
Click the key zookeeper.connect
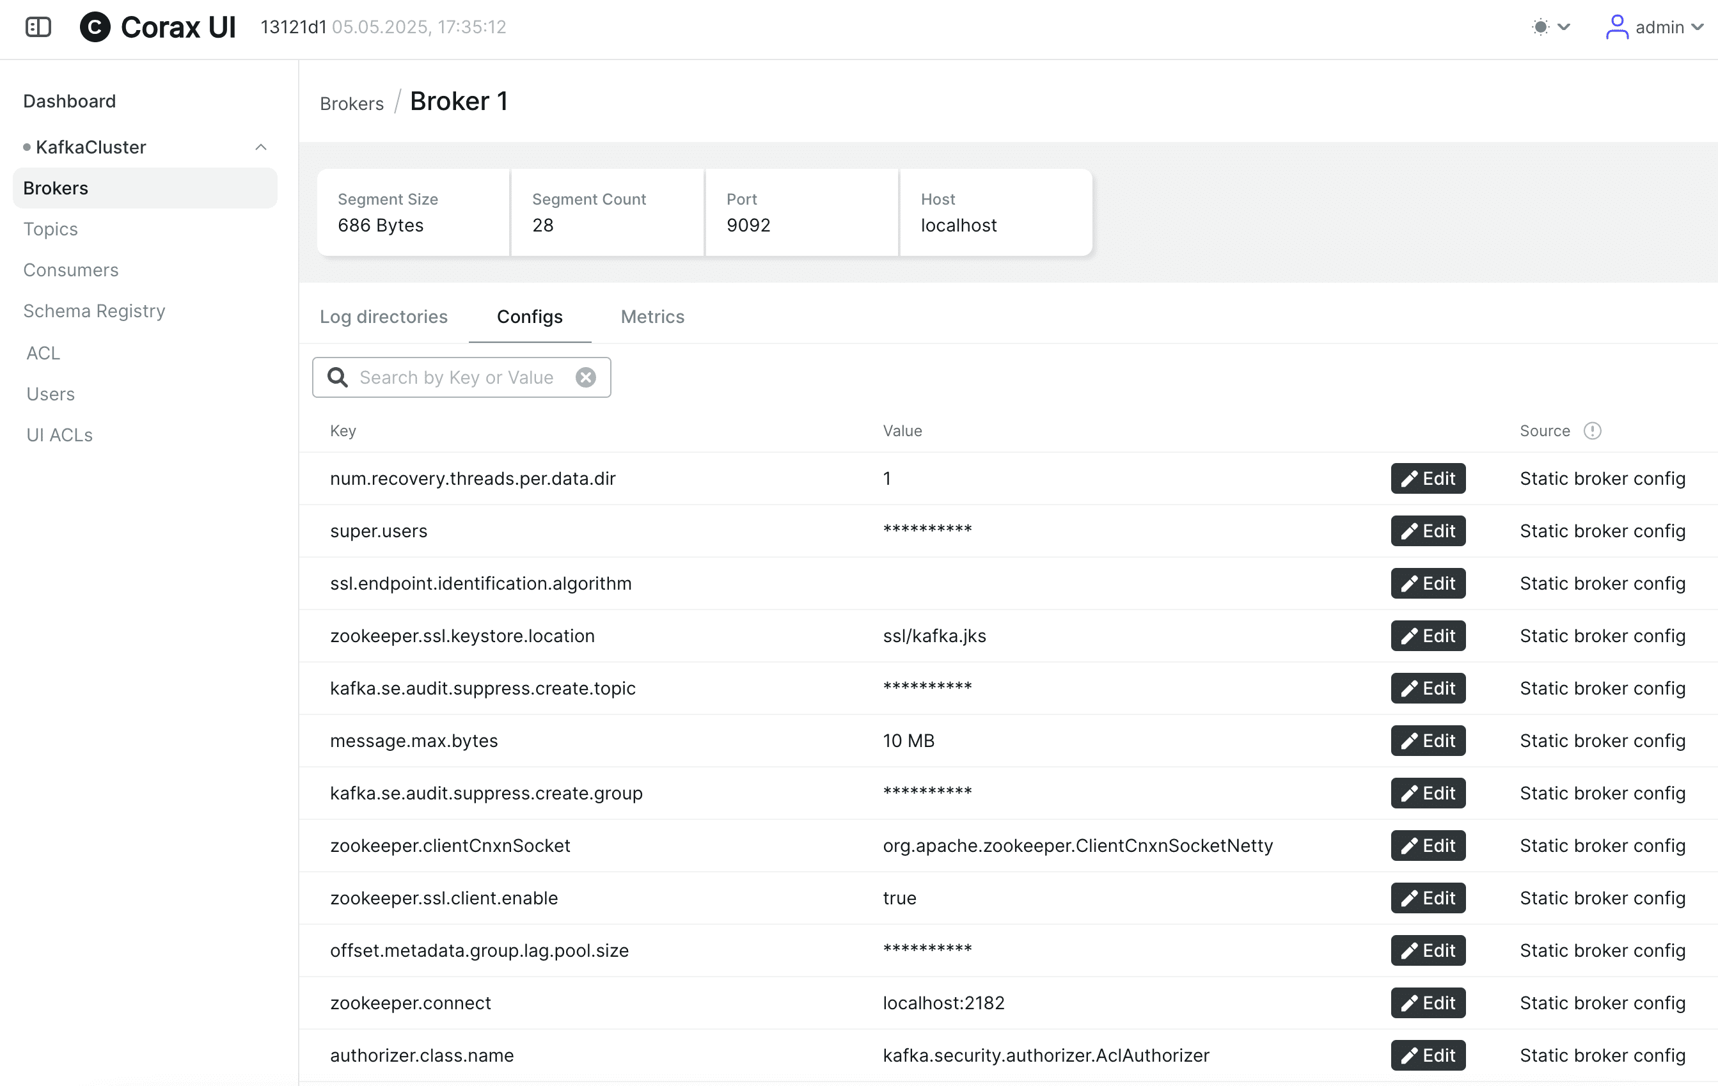click(410, 1003)
